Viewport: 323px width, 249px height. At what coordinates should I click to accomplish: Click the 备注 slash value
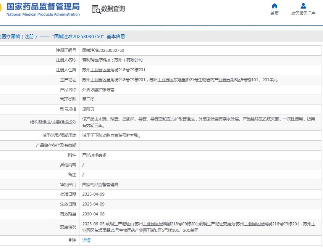point(83,175)
